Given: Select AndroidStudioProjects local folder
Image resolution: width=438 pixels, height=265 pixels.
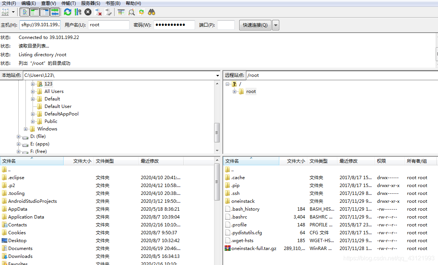Looking at the screenshot, I should [x=33, y=201].
